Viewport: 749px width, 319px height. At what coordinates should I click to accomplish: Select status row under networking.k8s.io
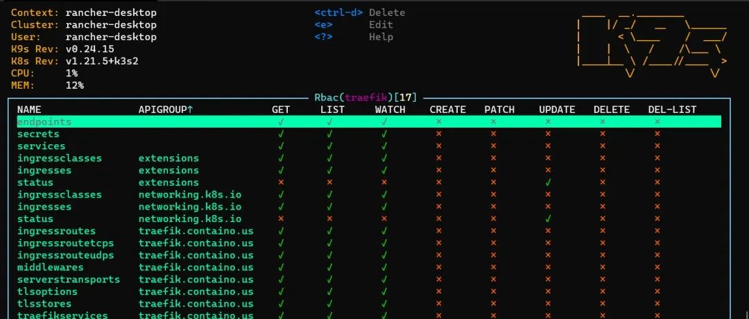pos(369,218)
